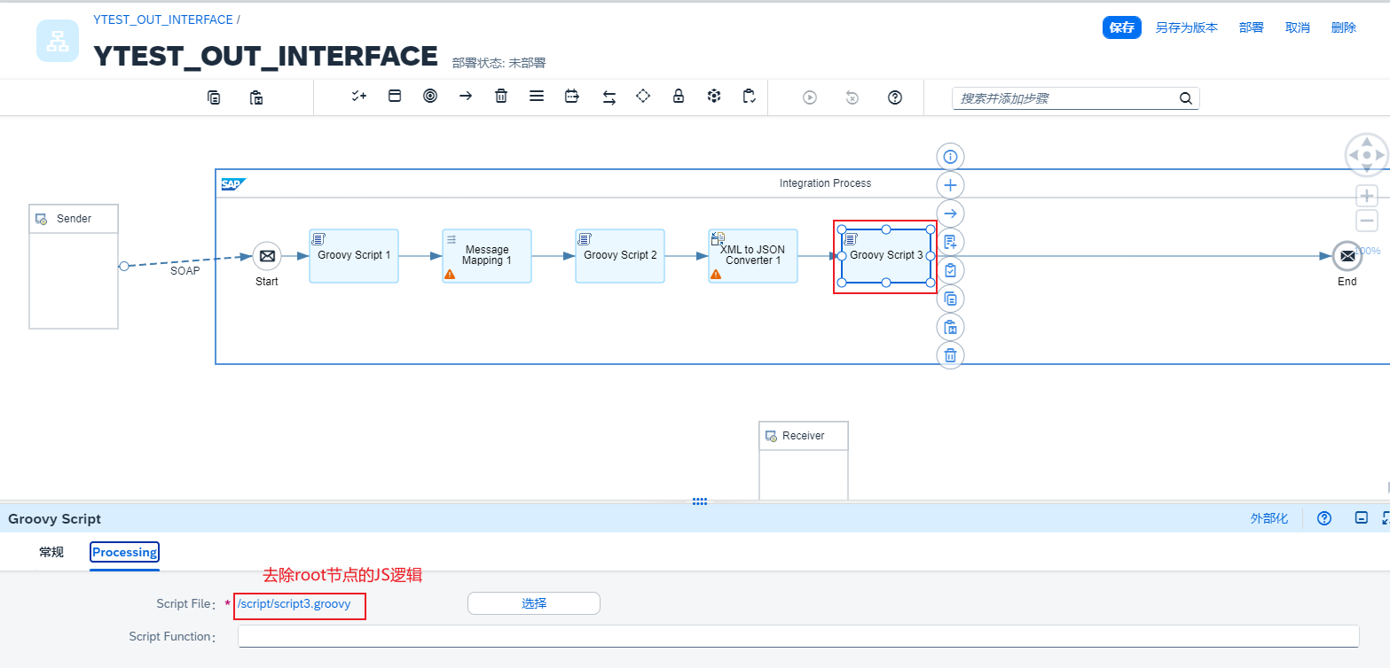Screen dimensions: 1390x668
Task: Select the Message Mapping 1 step
Action: [487, 255]
